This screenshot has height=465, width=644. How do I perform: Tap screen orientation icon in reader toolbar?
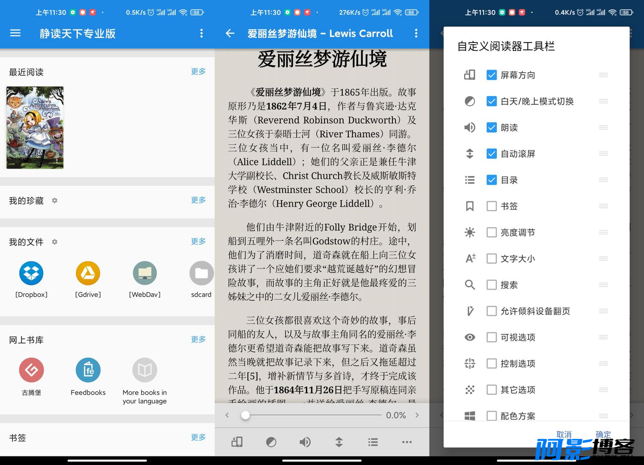tap(237, 442)
